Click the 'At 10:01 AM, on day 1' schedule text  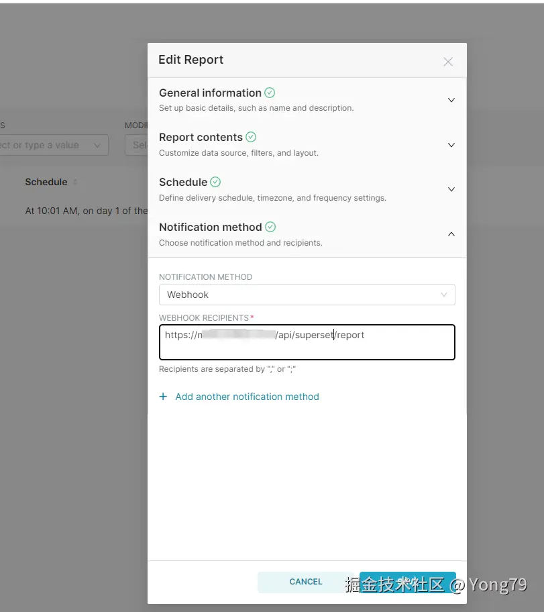point(87,211)
